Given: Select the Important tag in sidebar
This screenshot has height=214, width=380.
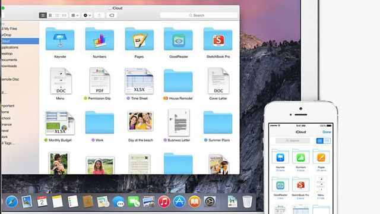Looking at the screenshot, I should pyautogui.click(x=8, y=106).
